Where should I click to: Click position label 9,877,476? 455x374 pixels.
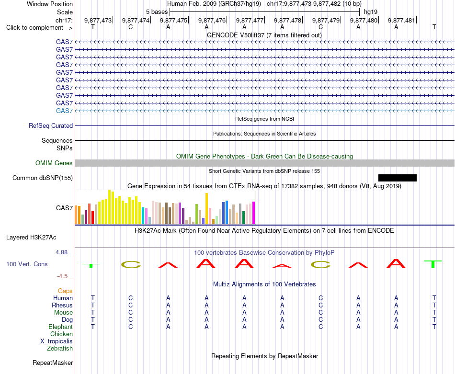tap(212, 20)
